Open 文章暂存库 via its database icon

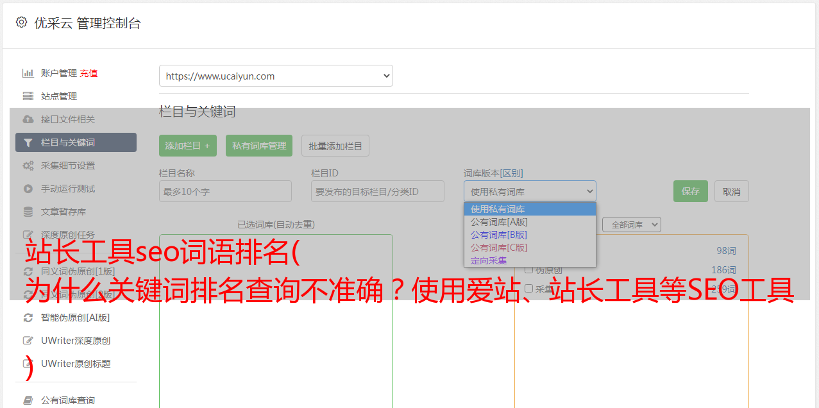pos(28,212)
